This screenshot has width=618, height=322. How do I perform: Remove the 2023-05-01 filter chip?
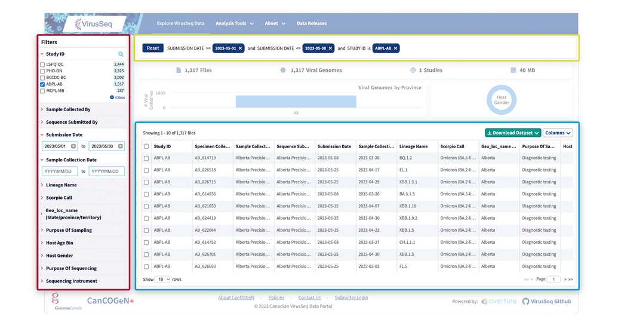(240, 48)
